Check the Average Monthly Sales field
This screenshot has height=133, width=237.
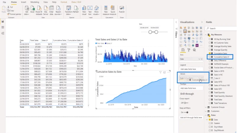click(x=210, y=46)
